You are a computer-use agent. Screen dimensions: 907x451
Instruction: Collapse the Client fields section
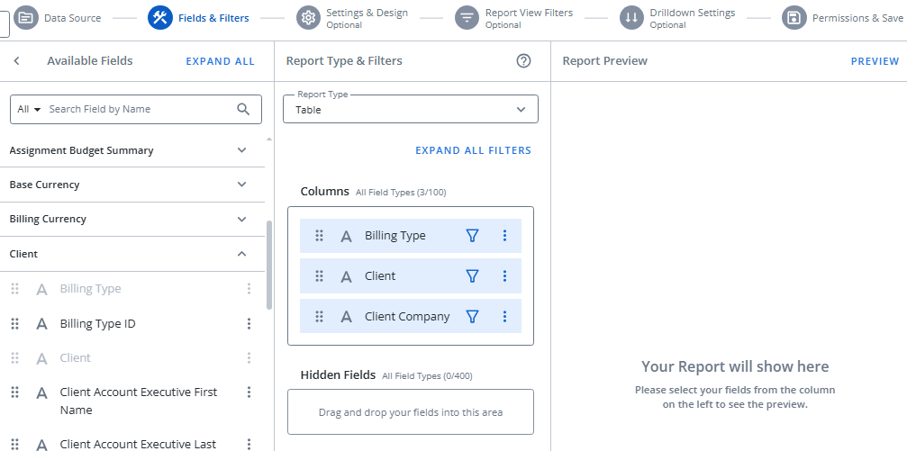(x=241, y=254)
